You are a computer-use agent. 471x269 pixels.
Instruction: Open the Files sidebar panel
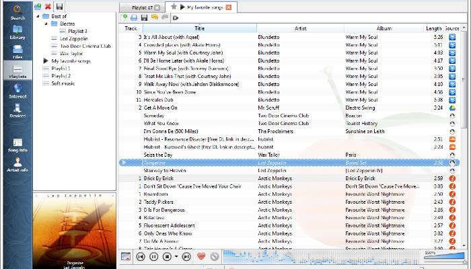point(17,52)
